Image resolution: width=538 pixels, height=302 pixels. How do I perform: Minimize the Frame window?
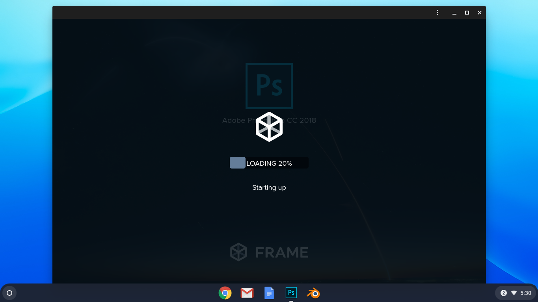[x=454, y=12]
